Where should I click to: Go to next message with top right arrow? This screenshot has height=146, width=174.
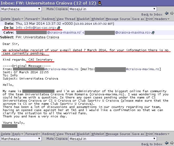point(172,13)
